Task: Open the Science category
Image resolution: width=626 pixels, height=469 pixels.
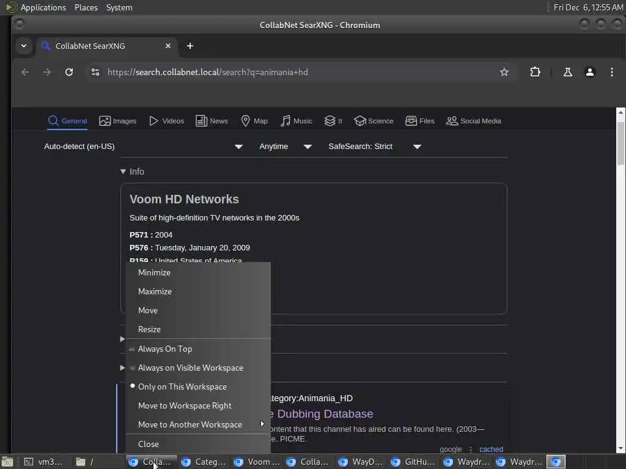Action: (x=374, y=121)
